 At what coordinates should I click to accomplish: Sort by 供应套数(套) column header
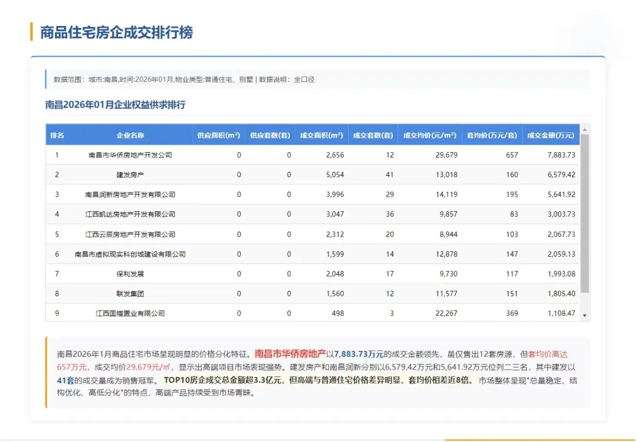(270, 135)
